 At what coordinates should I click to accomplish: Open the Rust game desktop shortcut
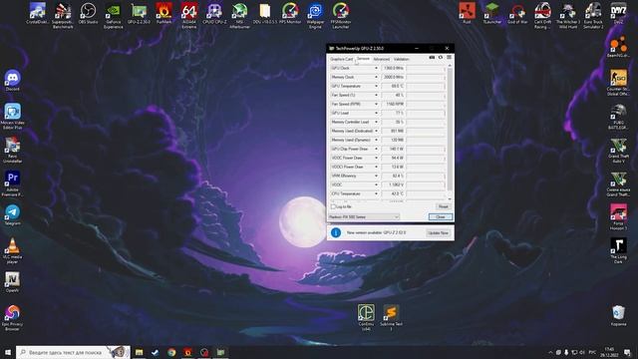467,13
